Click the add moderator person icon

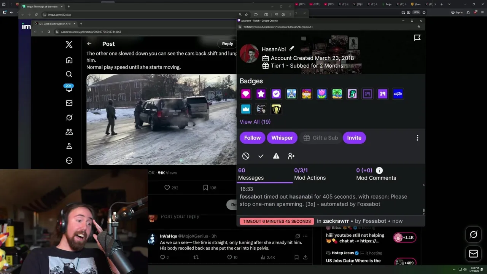click(291, 156)
